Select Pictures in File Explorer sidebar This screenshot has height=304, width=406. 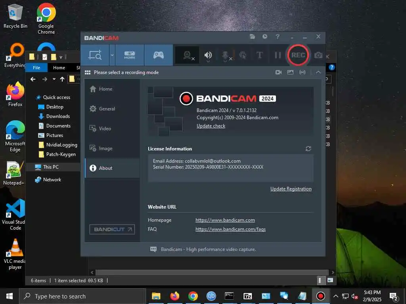point(54,135)
